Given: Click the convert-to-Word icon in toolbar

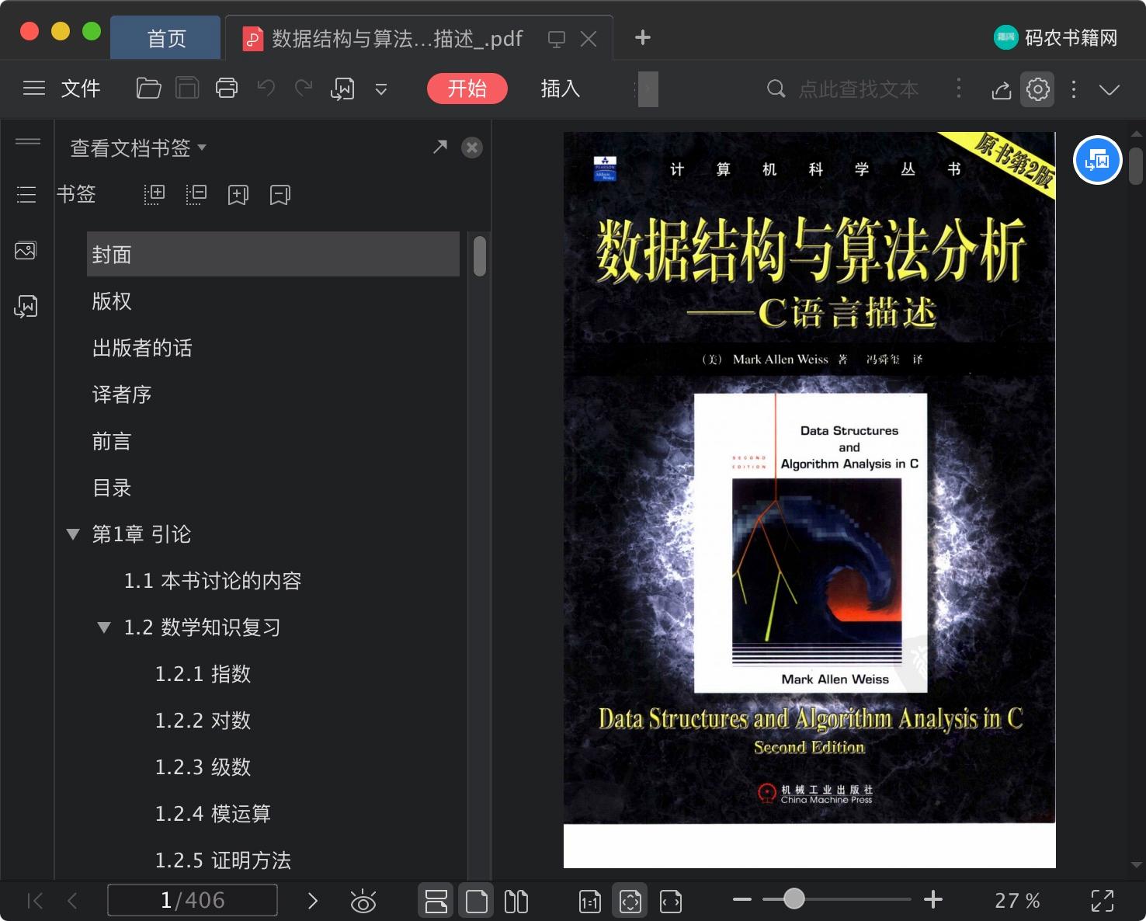Looking at the screenshot, I should 342,89.
